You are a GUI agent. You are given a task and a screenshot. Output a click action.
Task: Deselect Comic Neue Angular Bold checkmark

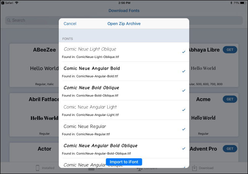coord(184,71)
